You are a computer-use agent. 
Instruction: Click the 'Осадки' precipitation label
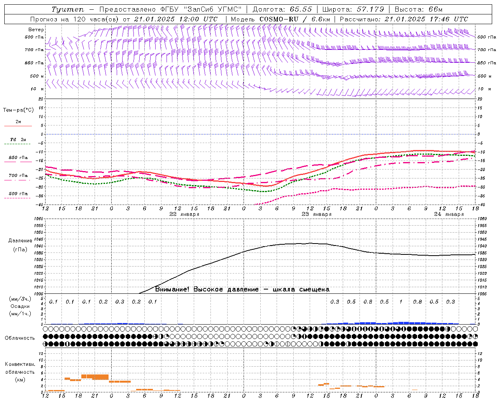coord(20,306)
